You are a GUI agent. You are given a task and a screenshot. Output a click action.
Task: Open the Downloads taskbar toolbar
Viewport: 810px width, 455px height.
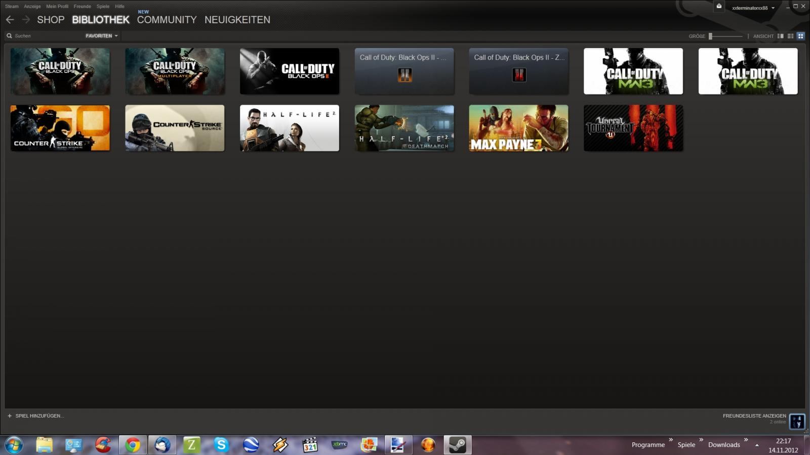724,445
